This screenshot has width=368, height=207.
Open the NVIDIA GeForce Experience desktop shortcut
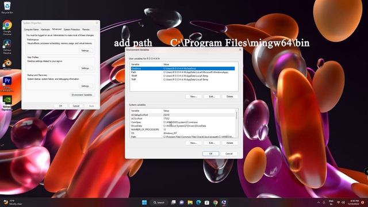coord(7,103)
